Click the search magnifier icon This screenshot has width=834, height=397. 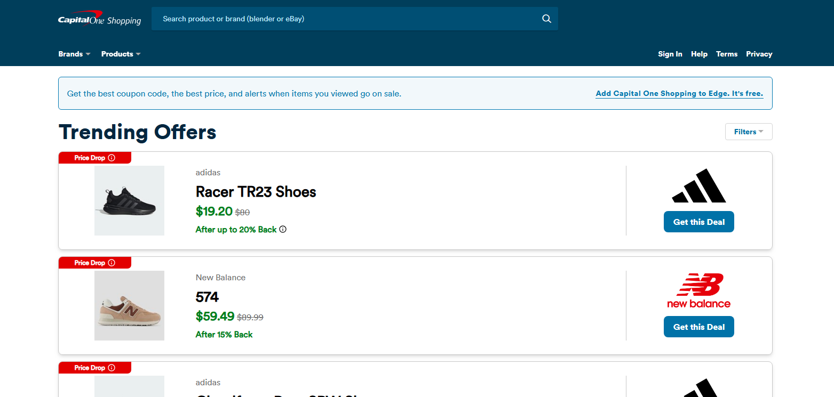point(546,19)
